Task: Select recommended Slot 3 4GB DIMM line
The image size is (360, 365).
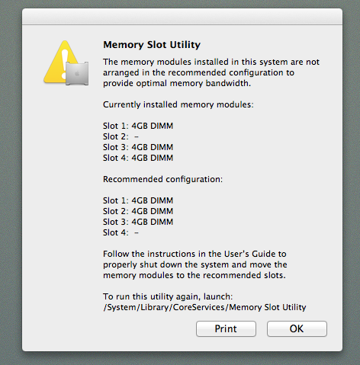Action: click(138, 222)
